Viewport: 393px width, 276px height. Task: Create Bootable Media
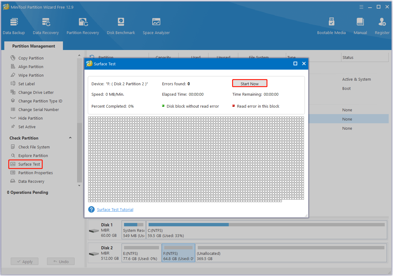pos(331,26)
